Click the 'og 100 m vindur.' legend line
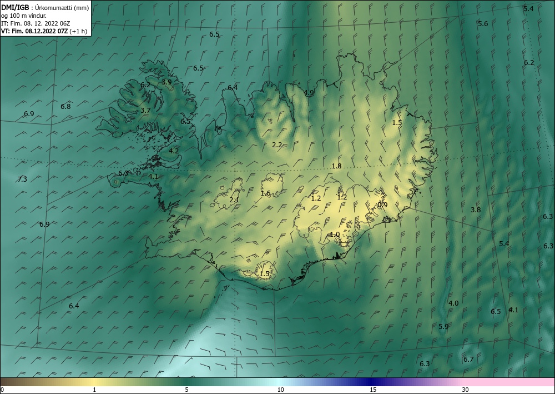 pos(24,16)
